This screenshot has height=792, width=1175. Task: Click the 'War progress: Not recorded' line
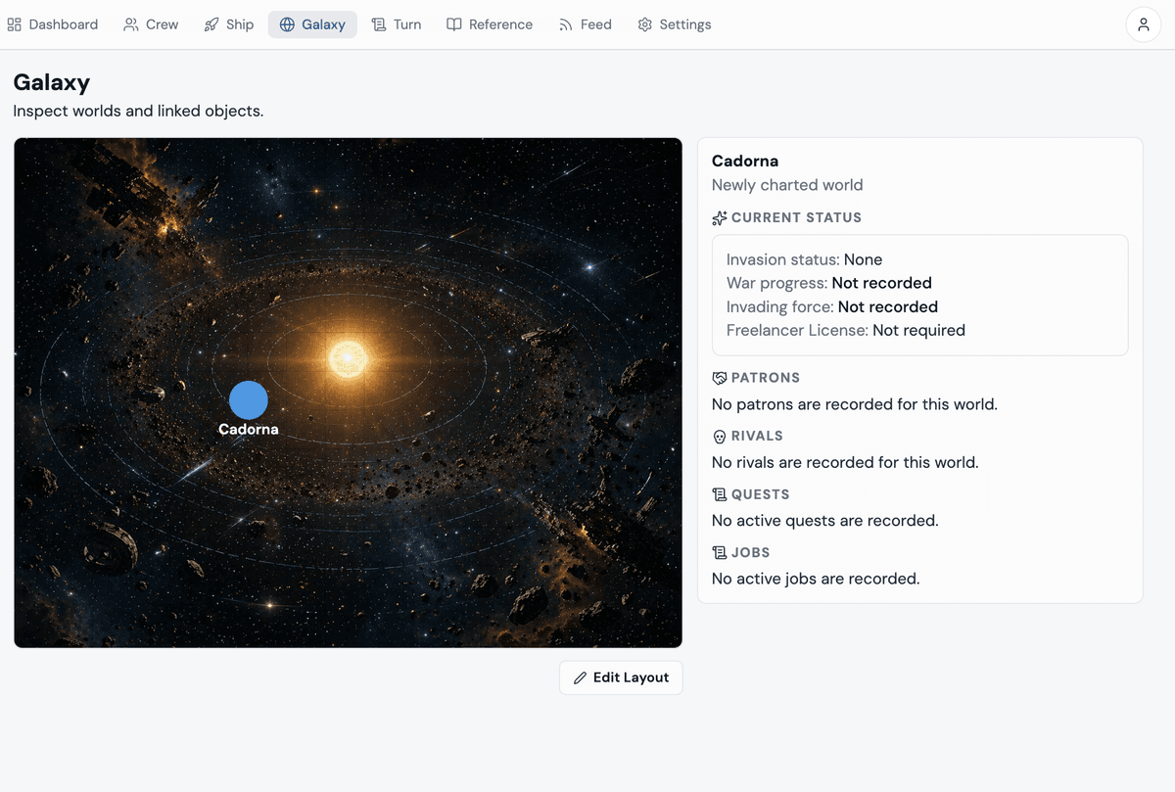point(829,283)
